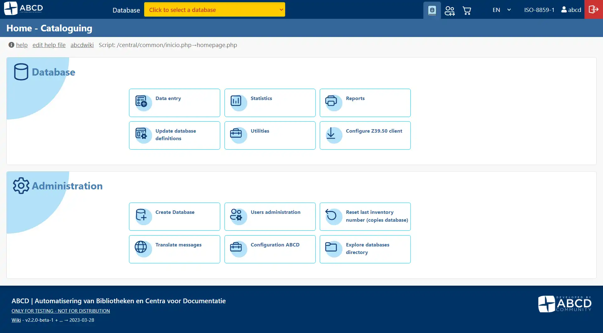Open the Data entry card label
The image size is (603, 333).
(x=168, y=98)
